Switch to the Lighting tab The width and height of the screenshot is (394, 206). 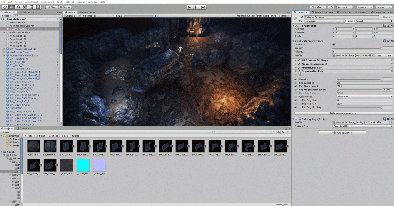361,12
